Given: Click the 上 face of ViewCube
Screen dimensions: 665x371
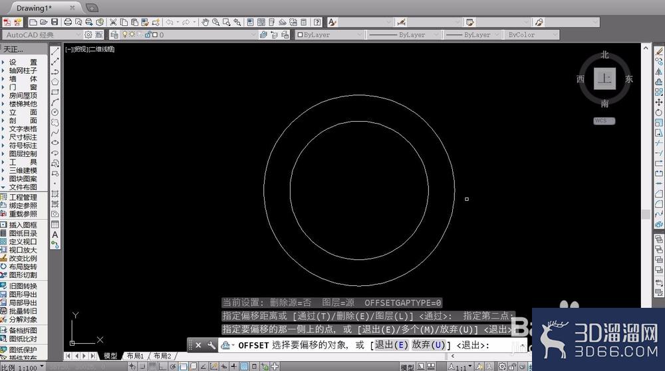Looking at the screenshot, I should (x=604, y=78).
